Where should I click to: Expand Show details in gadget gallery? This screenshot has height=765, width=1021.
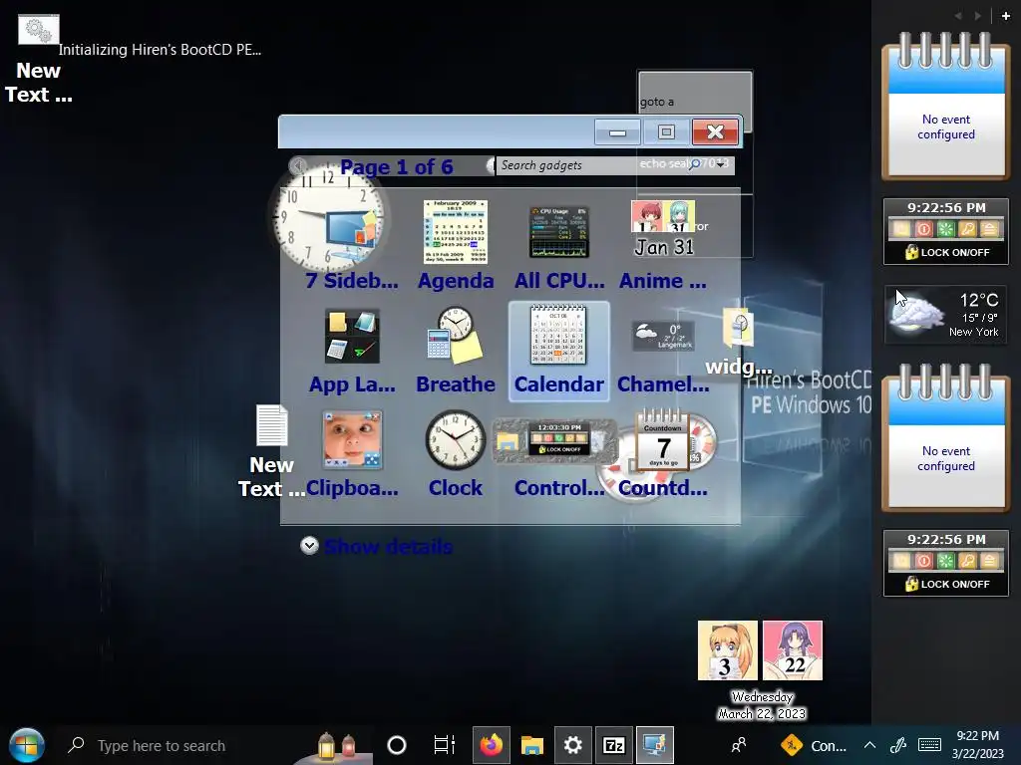377,546
